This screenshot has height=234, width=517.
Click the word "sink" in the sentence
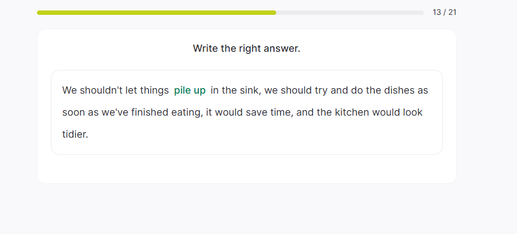click(x=247, y=90)
